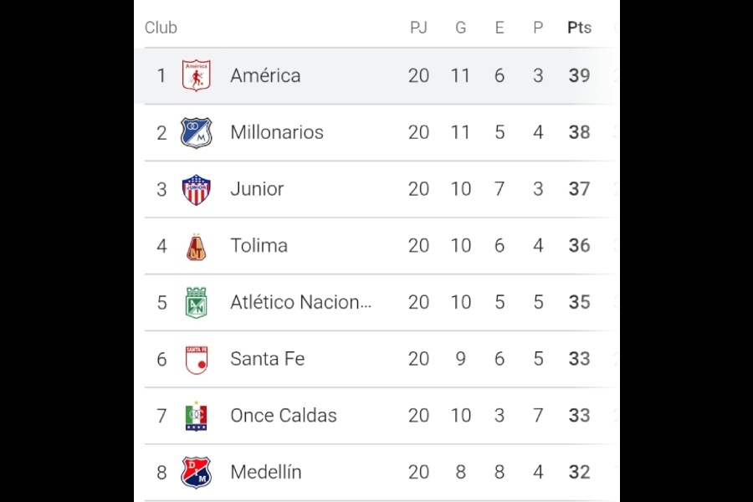753x502 pixels.
Task: Select the Pts column header
Action: (x=579, y=28)
